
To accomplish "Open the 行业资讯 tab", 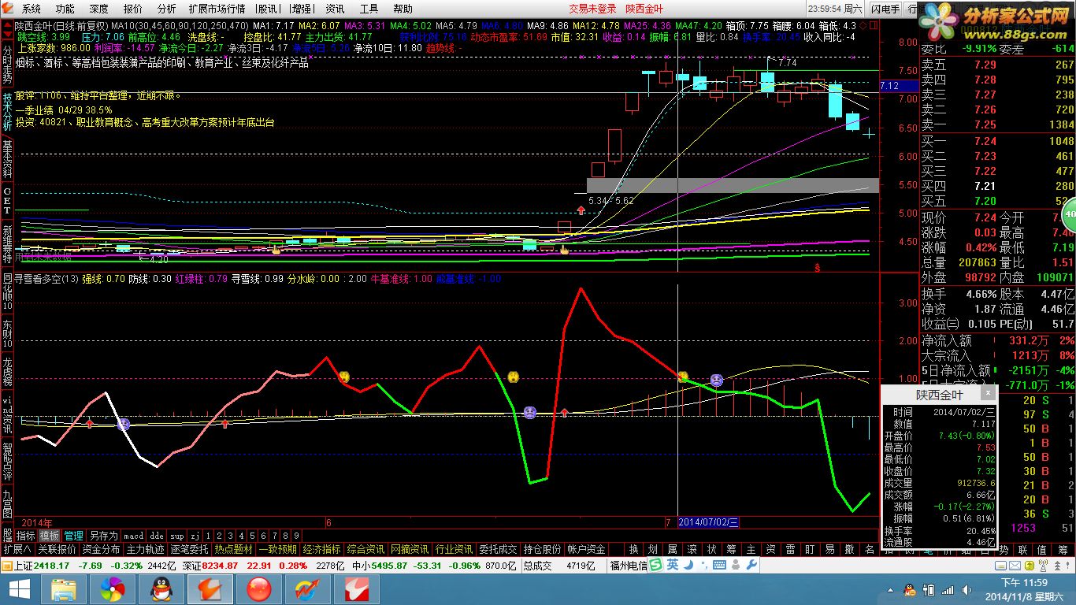I will pos(454,549).
